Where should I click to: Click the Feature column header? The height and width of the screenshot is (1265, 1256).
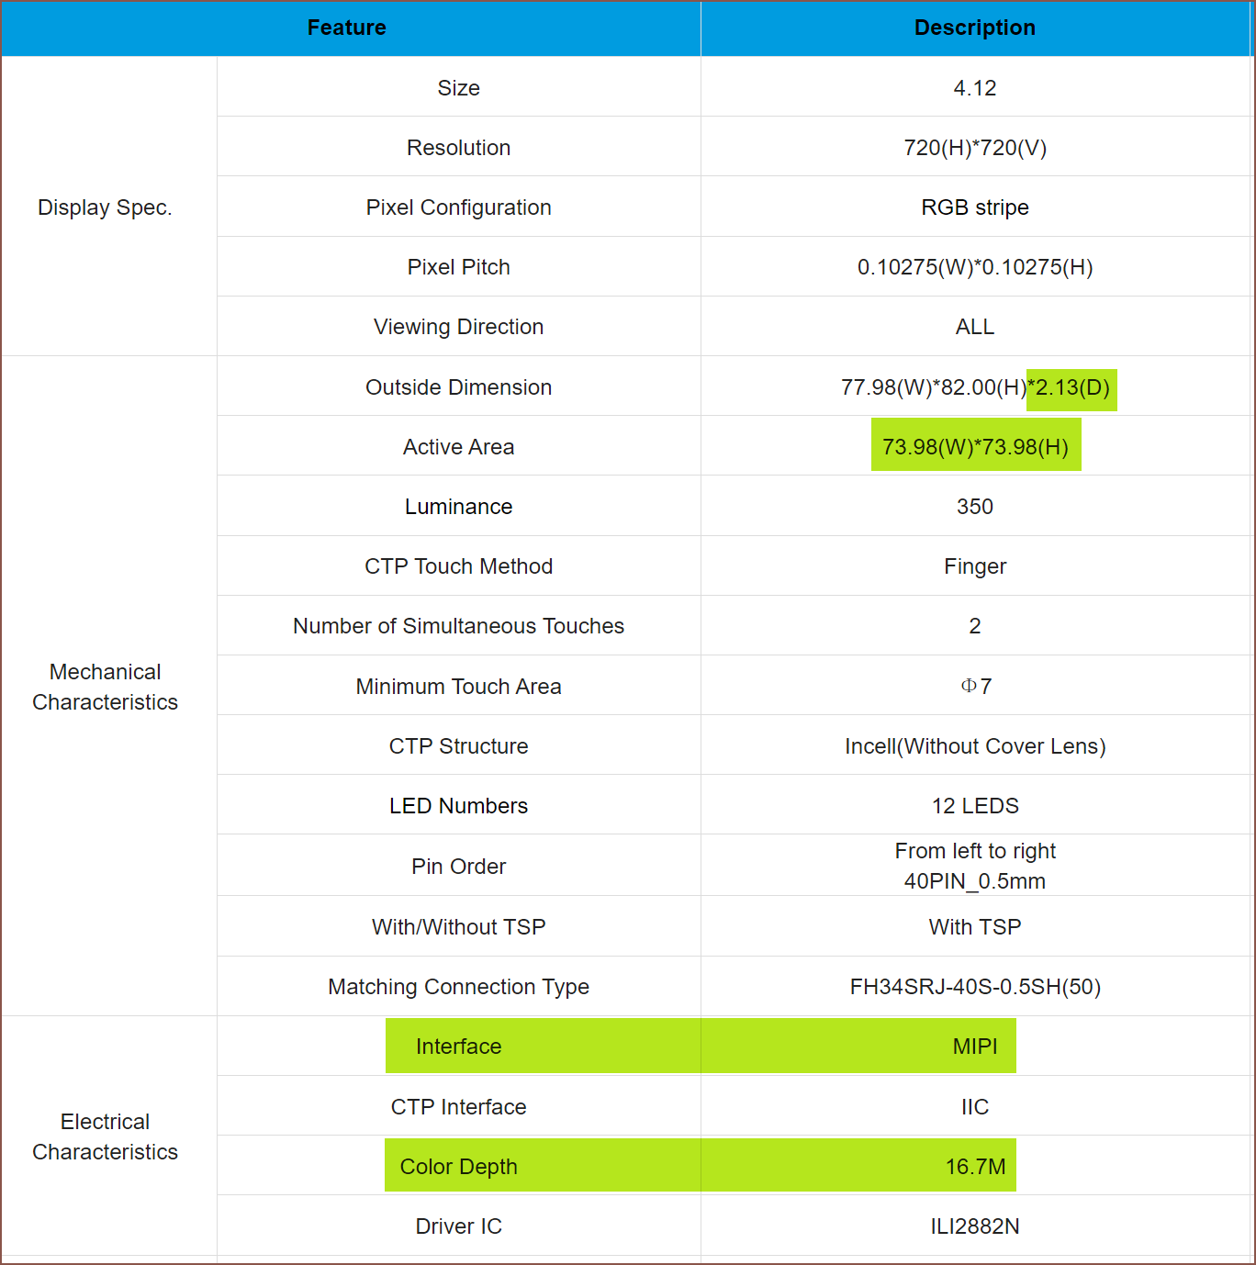(346, 28)
